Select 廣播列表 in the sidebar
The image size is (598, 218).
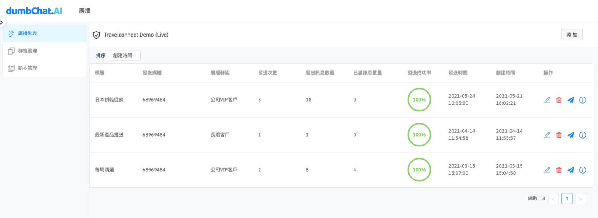28,33
